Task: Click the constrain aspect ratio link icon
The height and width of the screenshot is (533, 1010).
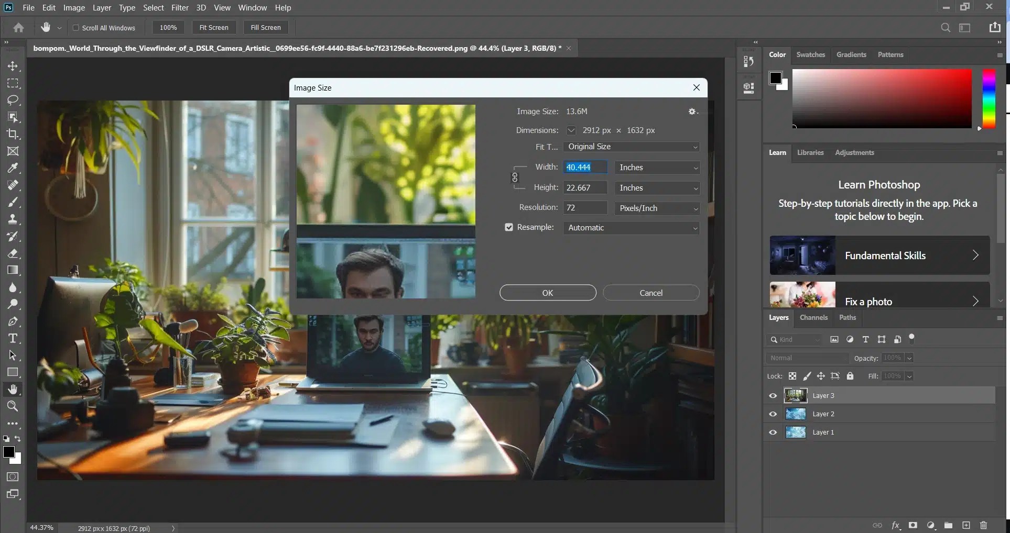Action: (x=515, y=177)
